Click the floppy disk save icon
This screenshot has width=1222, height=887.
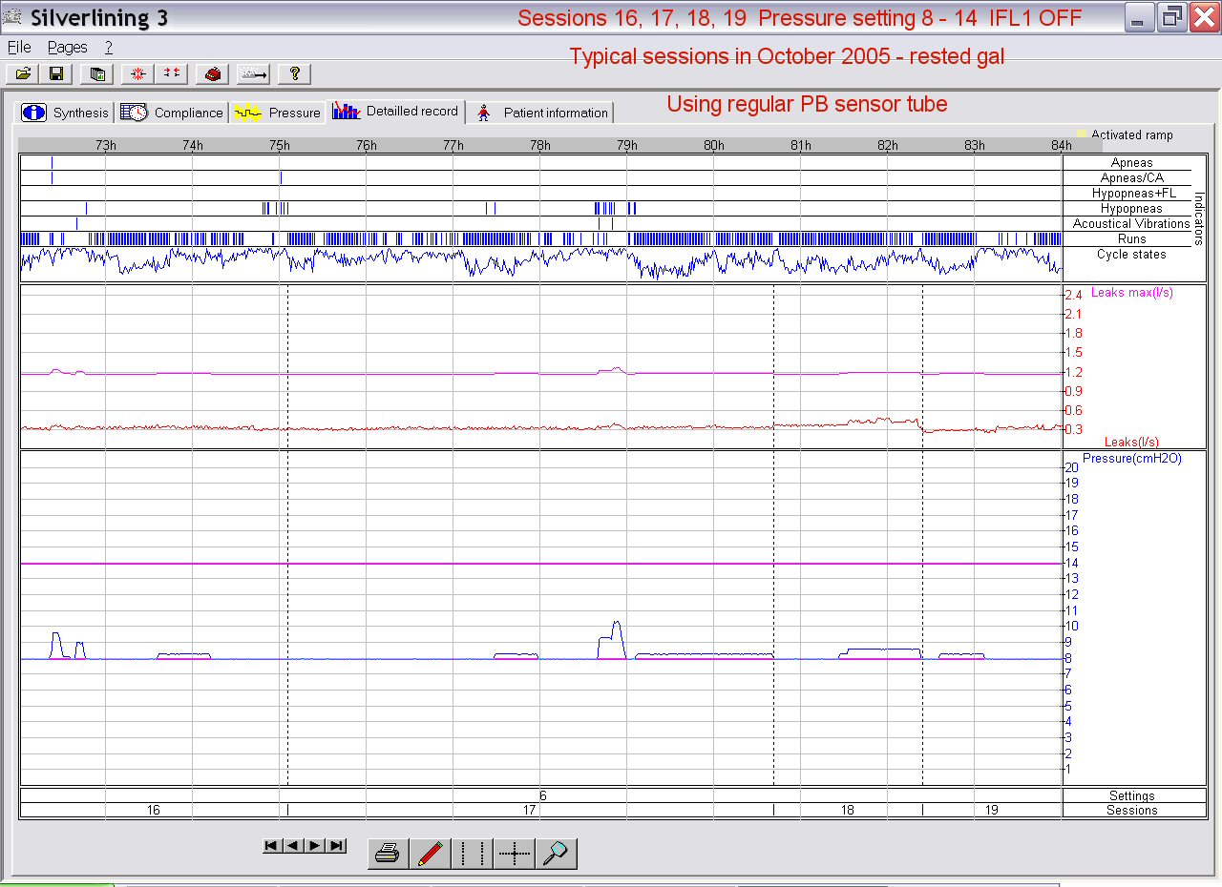click(x=56, y=73)
